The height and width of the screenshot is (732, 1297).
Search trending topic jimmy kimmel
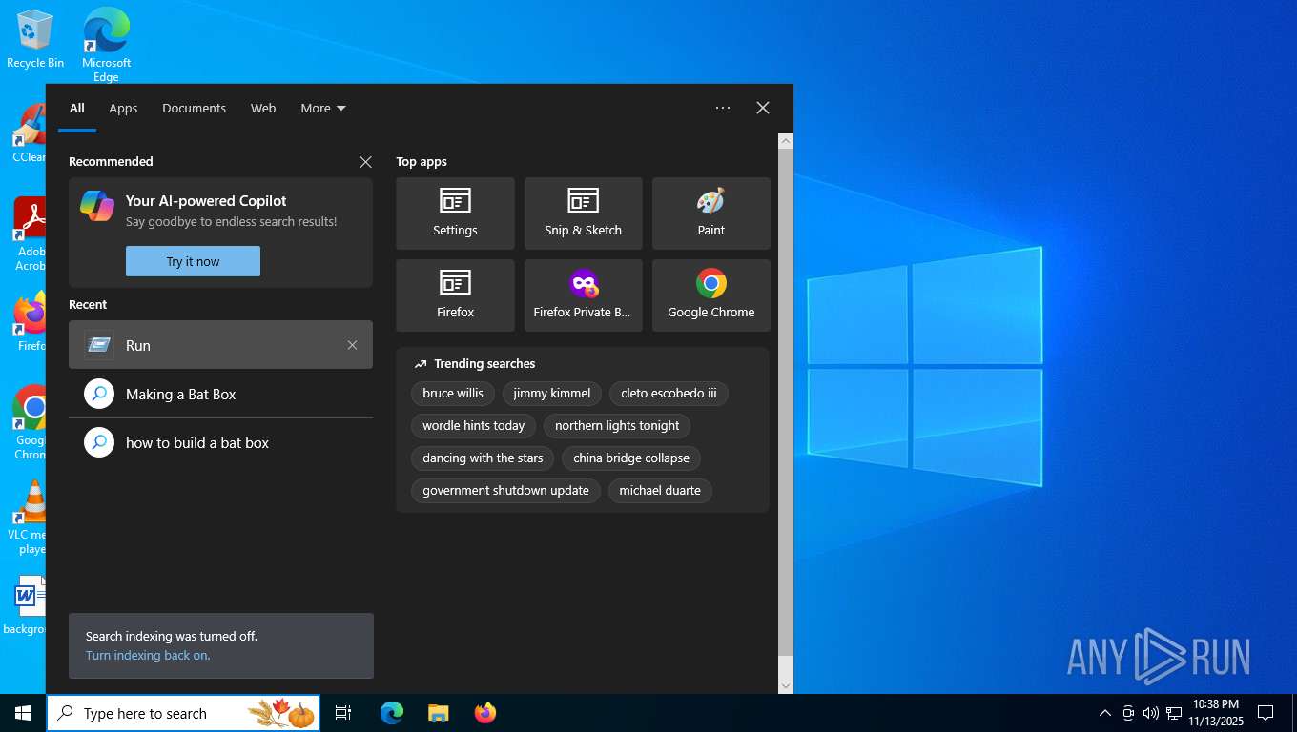(552, 394)
